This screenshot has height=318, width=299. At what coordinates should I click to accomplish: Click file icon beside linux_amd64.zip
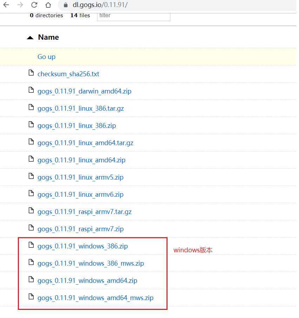click(x=31, y=159)
